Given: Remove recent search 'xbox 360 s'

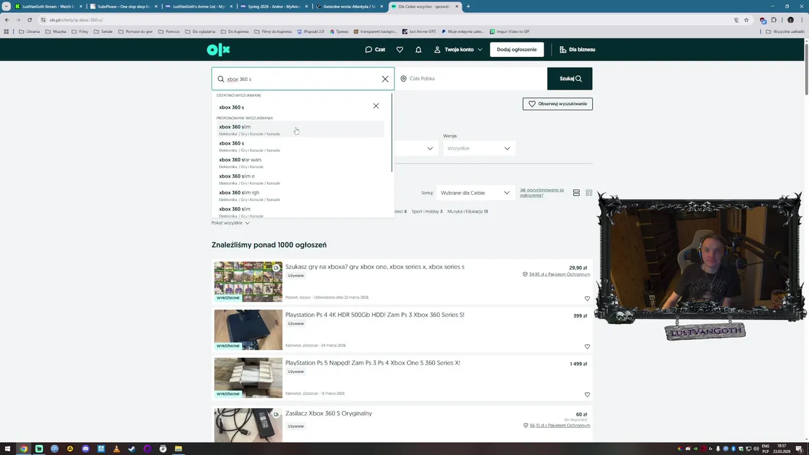Looking at the screenshot, I should [x=375, y=106].
